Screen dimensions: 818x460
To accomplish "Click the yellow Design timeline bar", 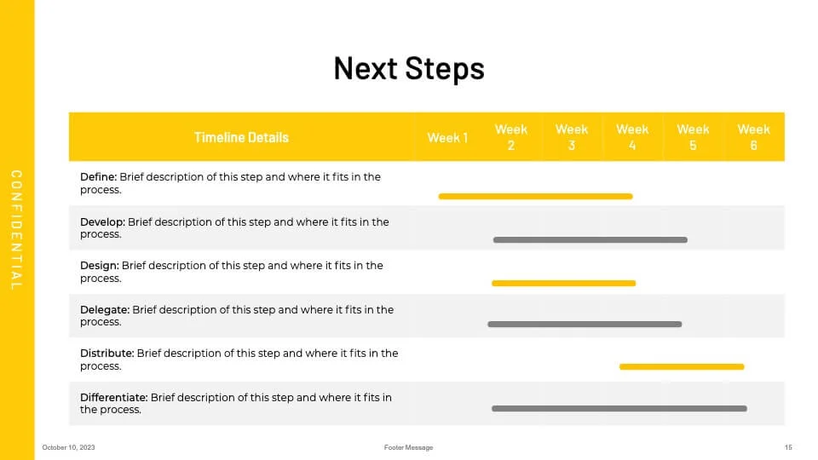I will 563,283.
